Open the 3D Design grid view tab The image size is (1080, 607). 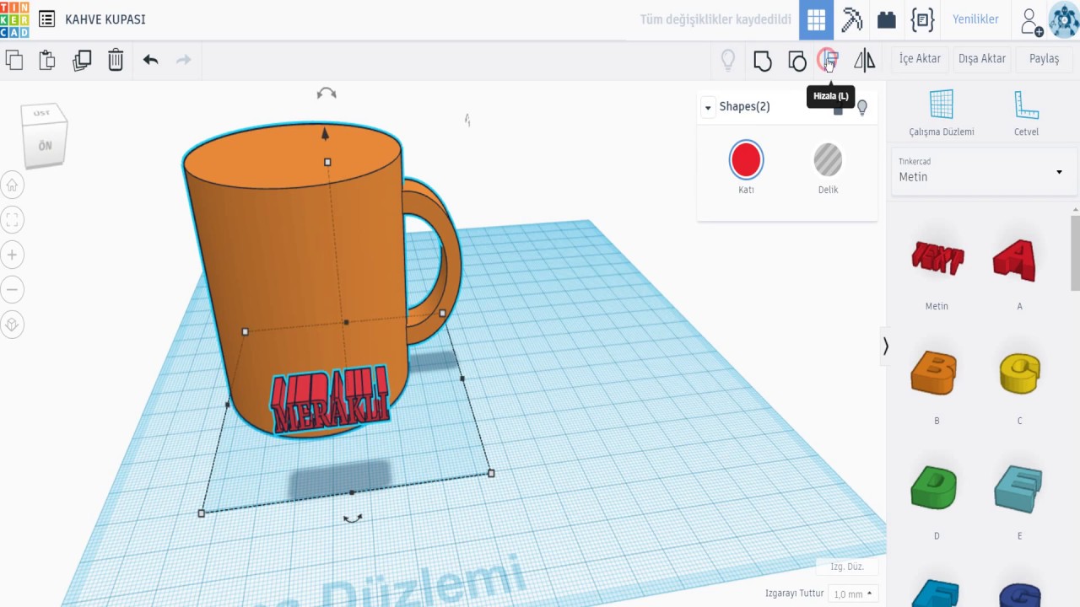tap(816, 20)
